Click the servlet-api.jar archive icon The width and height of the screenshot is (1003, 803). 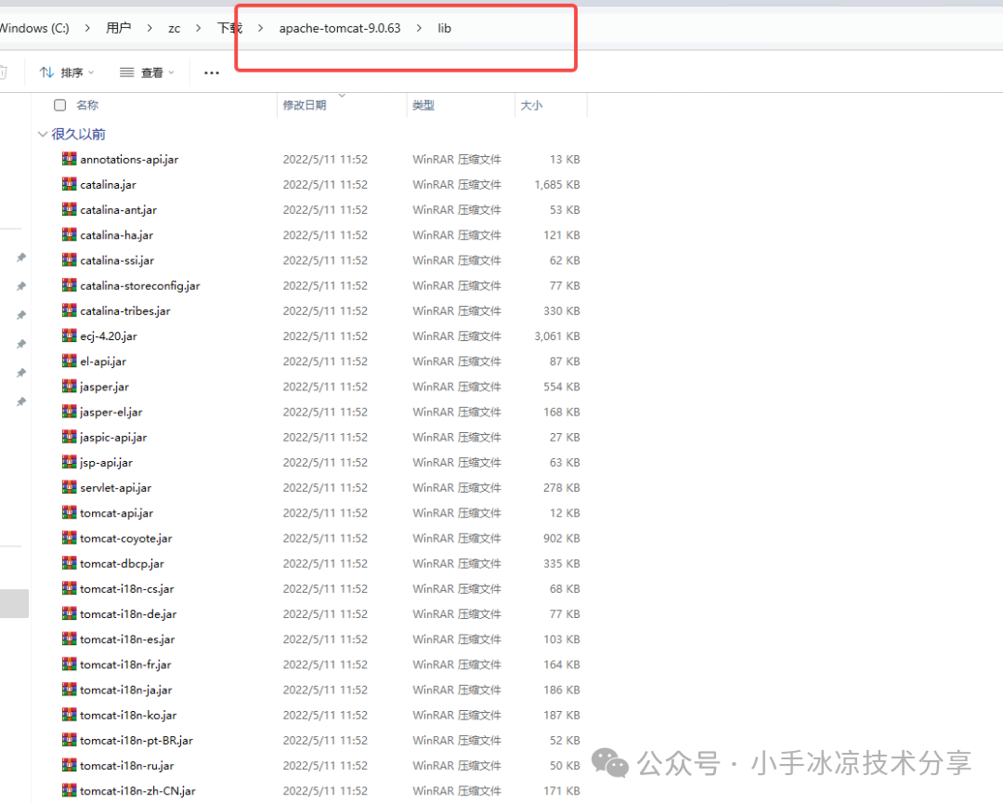coord(69,487)
